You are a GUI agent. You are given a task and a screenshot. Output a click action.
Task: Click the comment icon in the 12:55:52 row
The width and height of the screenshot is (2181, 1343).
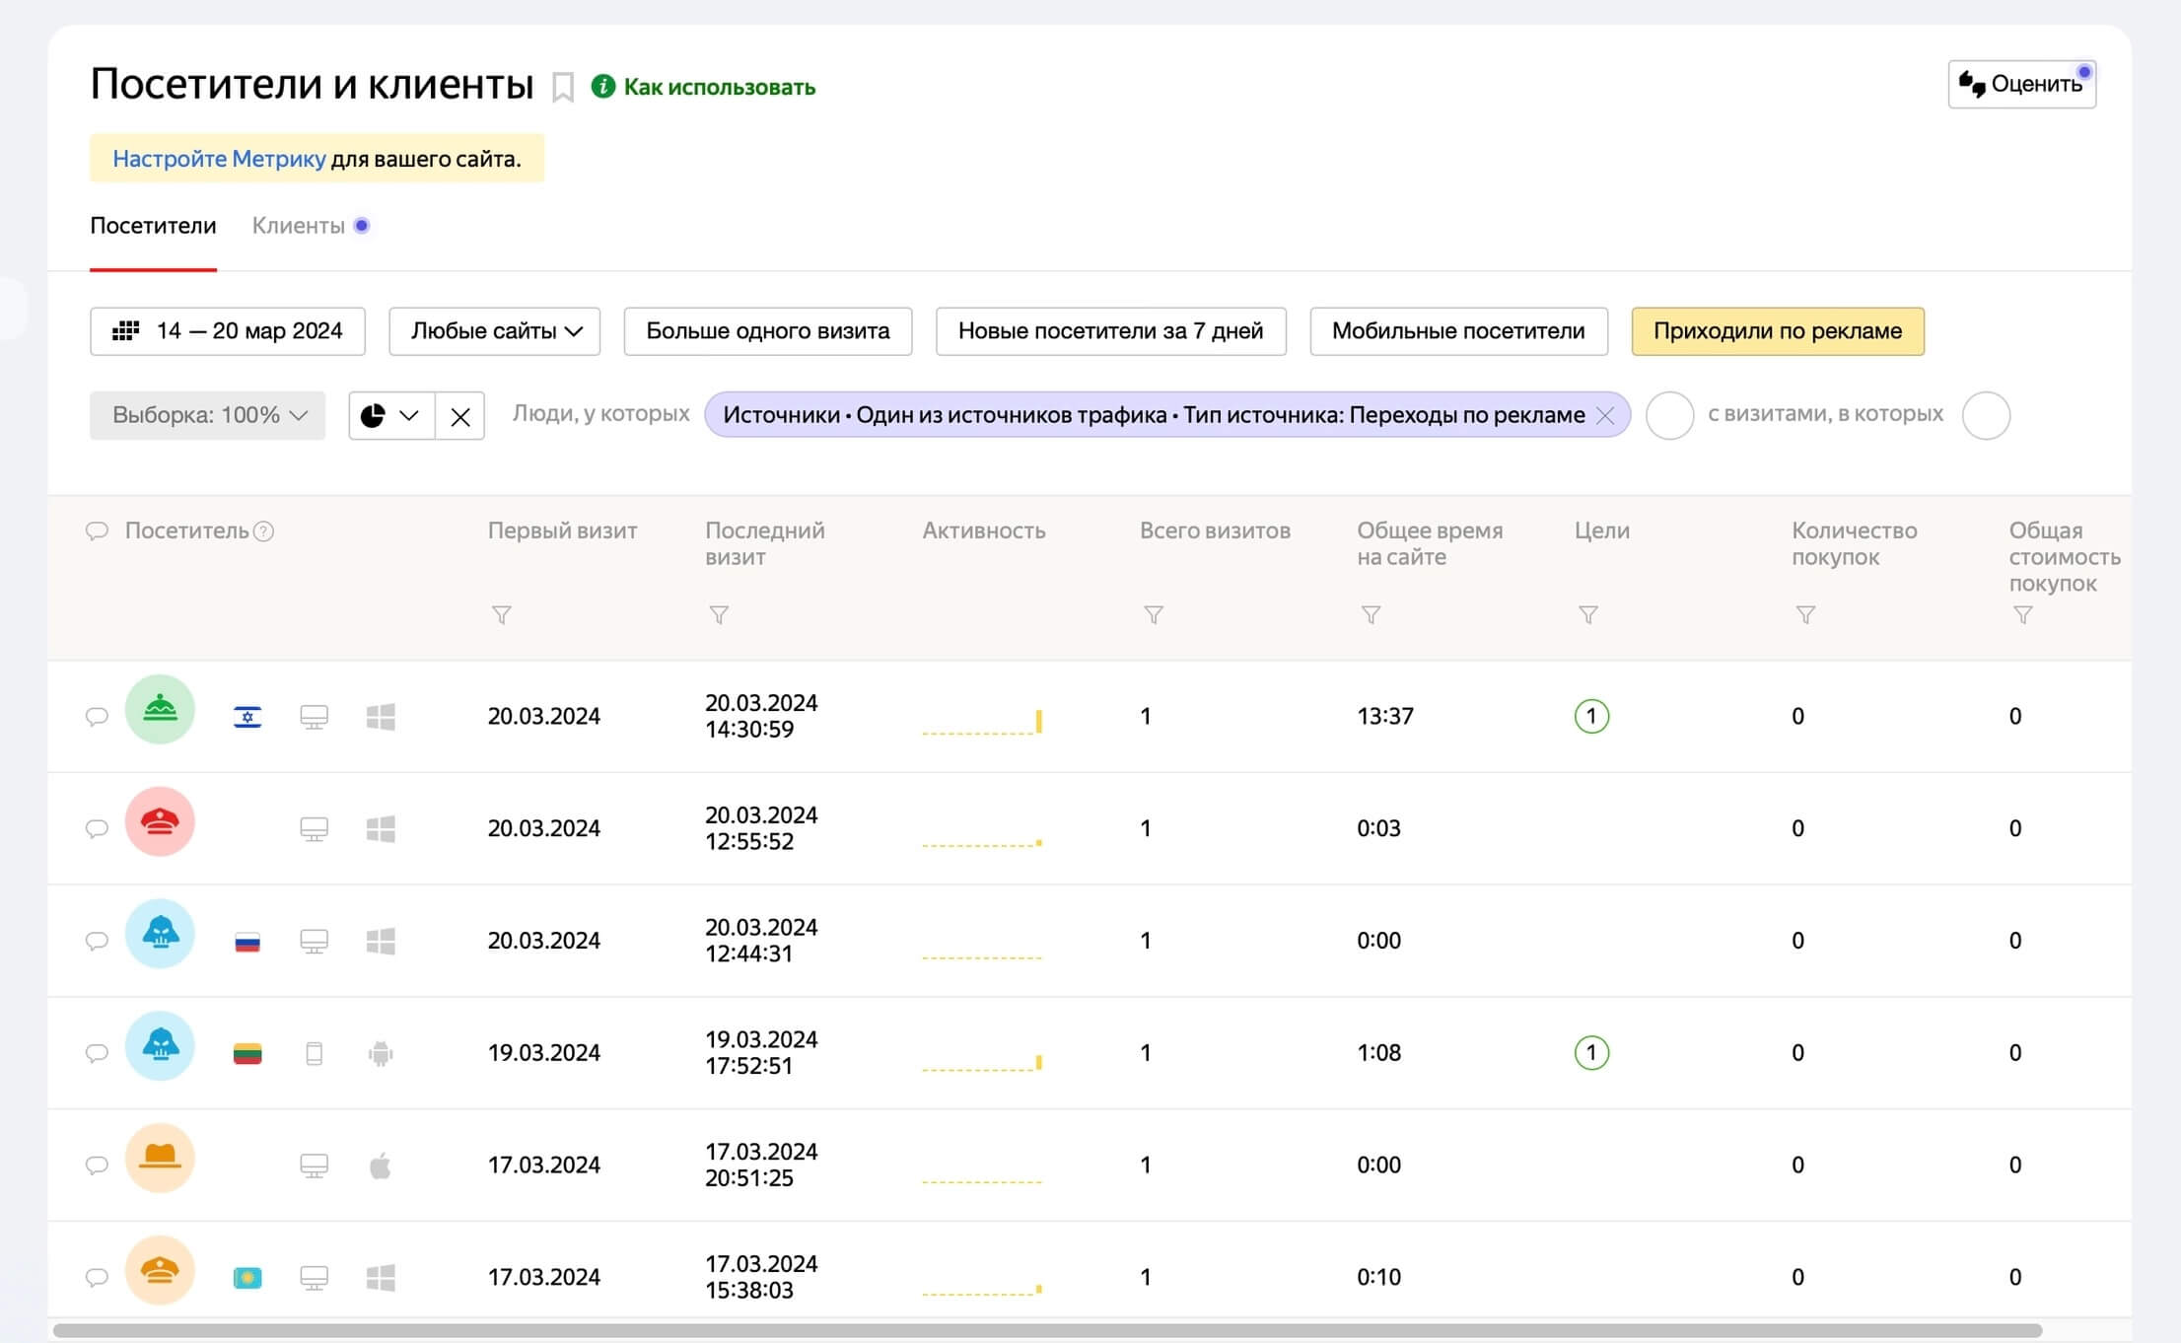(97, 829)
